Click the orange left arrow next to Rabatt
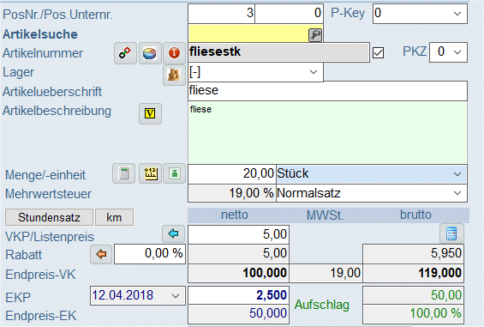The image size is (484, 327). (101, 254)
